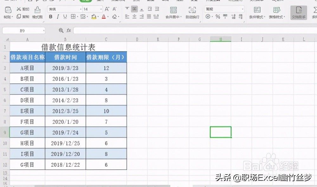Click the Cut scissors icon
Screen dimensions: 317x187
(19, 9)
